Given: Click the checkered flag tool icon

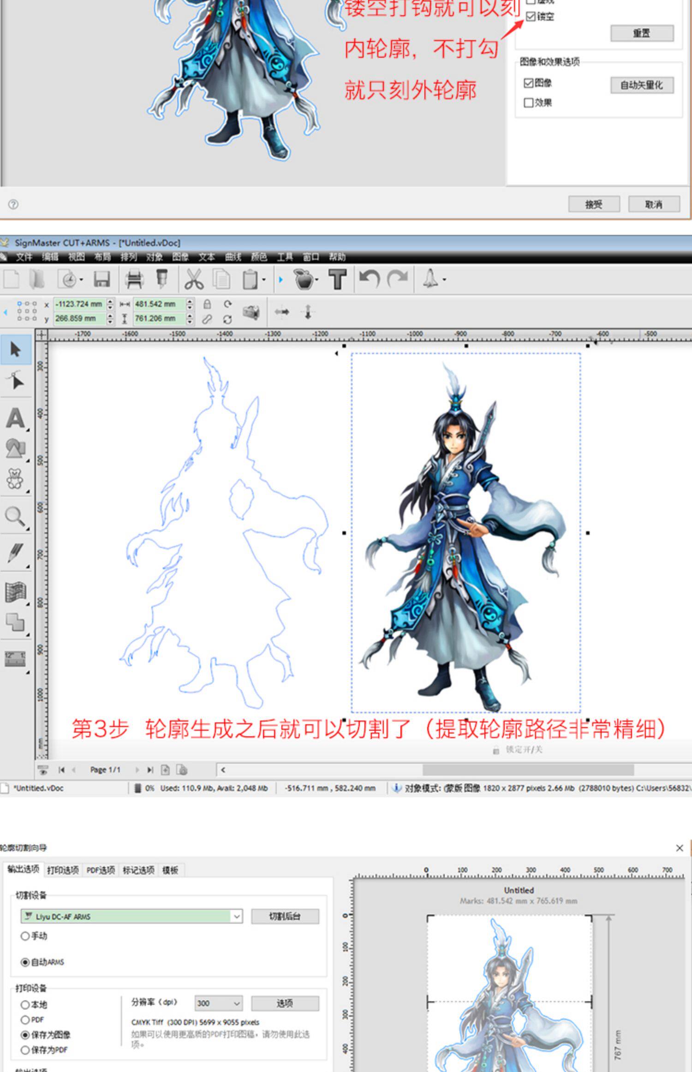Looking at the screenshot, I should 16,592.
